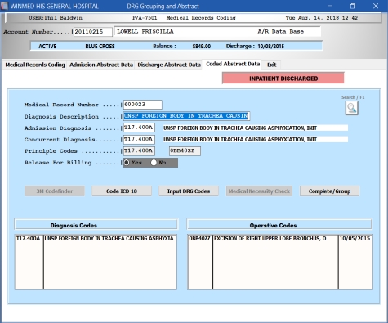Click the Concurrent Diagnosis code field

pyautogui.click(x=139, y=139)
